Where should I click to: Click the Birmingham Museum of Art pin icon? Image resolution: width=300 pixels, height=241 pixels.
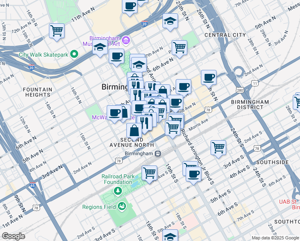(x=126, y=41)
